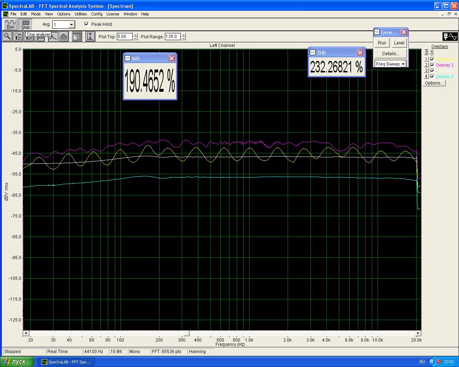The height and width of the screenshot is (367, 459).
Task: Click the Plot Range input field
Action: [172, 37]
